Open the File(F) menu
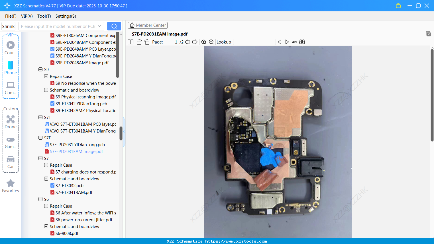The width and height of the screenshot is (434, 244). (x=11, y=16)
